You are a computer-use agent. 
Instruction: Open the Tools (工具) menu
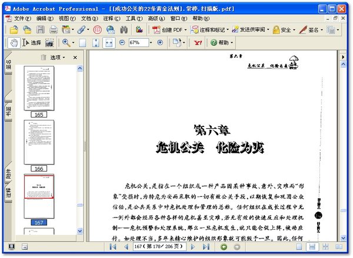coord(134,18)
